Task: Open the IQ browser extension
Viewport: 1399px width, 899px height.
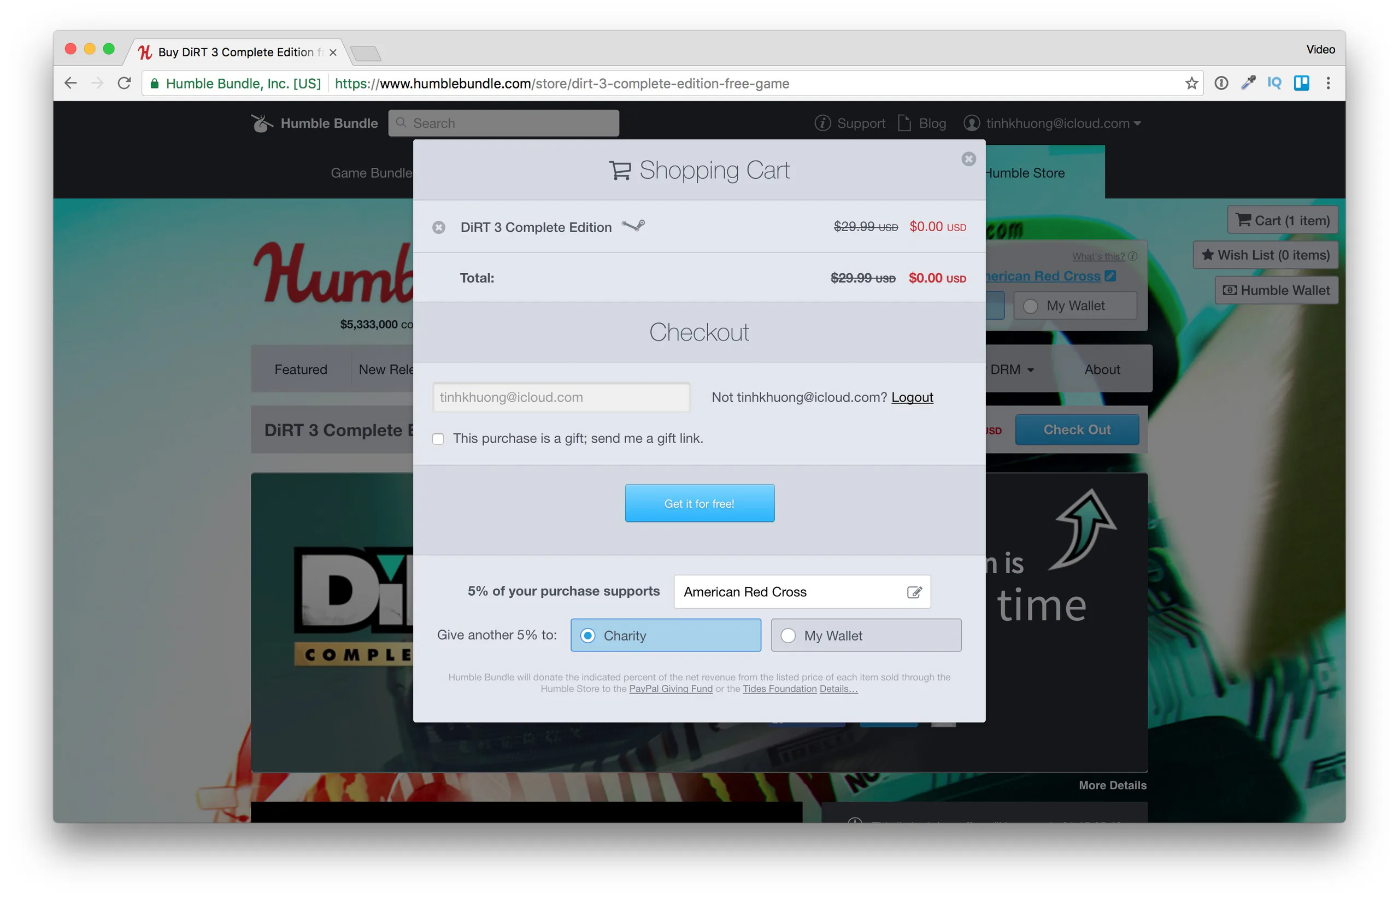Action: coord(1274,84)
